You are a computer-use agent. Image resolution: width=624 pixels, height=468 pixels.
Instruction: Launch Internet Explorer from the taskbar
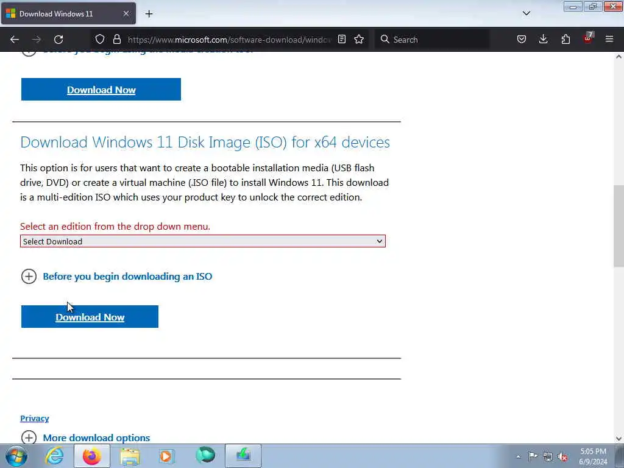coord(54,456)
